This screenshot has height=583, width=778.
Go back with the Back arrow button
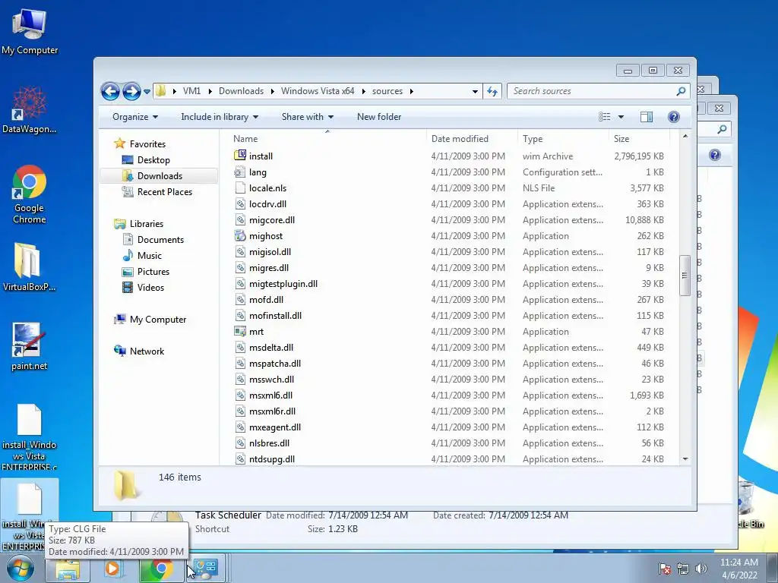(x=110, y=91)
